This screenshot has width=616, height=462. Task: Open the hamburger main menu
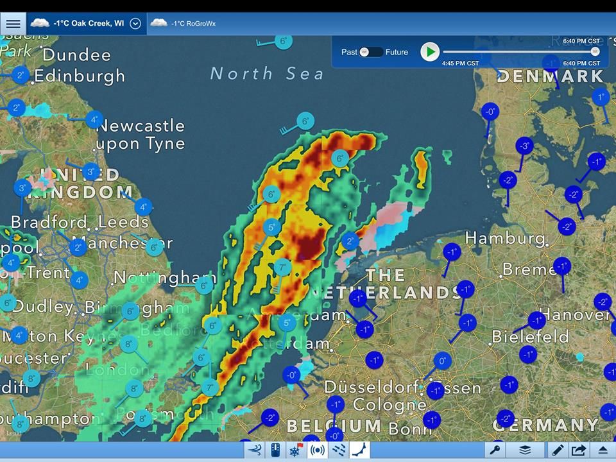pos(13,24)
